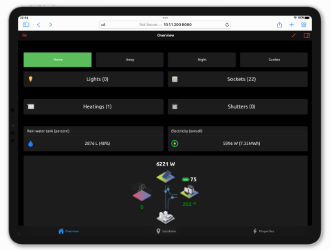The image size is (330, 250).
Task: Open the Lights (0) tile
Action: [93, 79]
